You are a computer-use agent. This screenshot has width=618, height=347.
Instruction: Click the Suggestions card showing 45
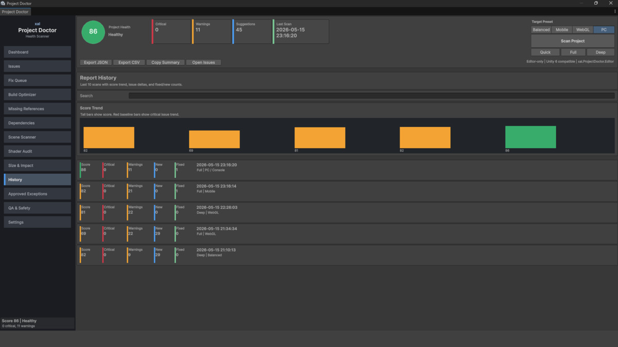point(252,31)
